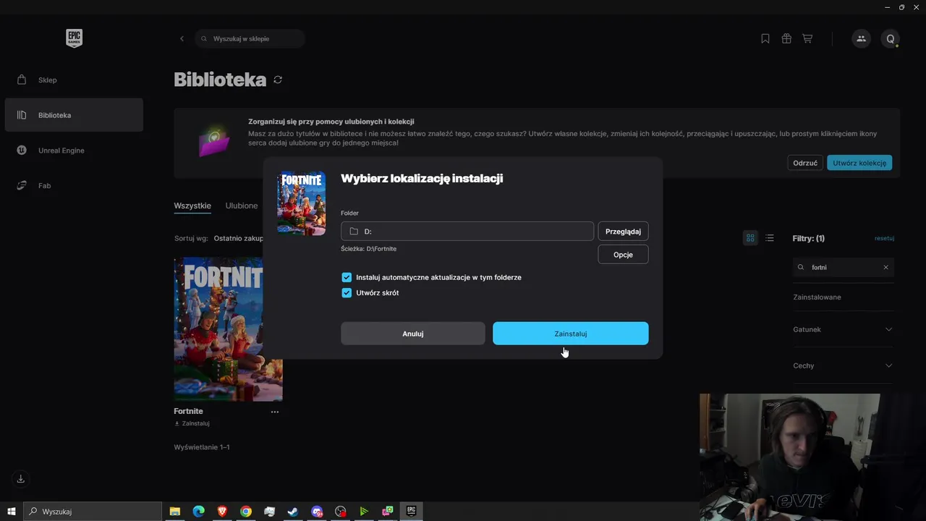Open the green arrow taskbar app

[x=364, y=512]
